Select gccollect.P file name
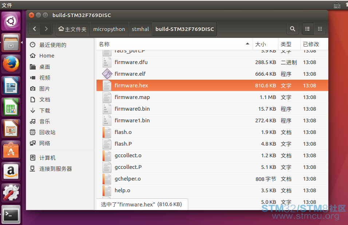Viewport: 348px width, 225px height. (x=128, y=167)
